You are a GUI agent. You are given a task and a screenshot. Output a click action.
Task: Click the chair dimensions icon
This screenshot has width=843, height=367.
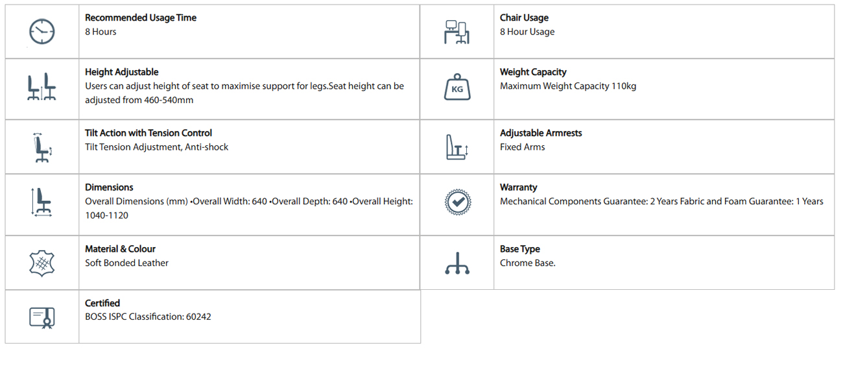click(x=42, y=202)
